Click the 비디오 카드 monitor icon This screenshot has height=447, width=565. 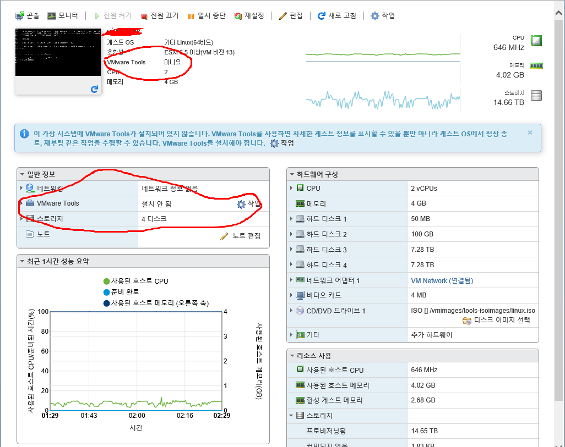pyautogui.click(x=300, y=295)
